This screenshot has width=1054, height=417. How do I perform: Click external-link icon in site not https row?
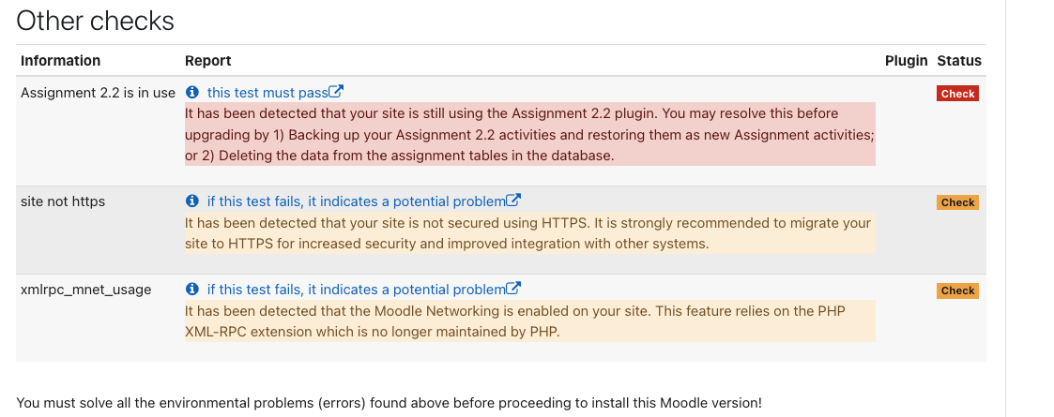pos(513,201)
